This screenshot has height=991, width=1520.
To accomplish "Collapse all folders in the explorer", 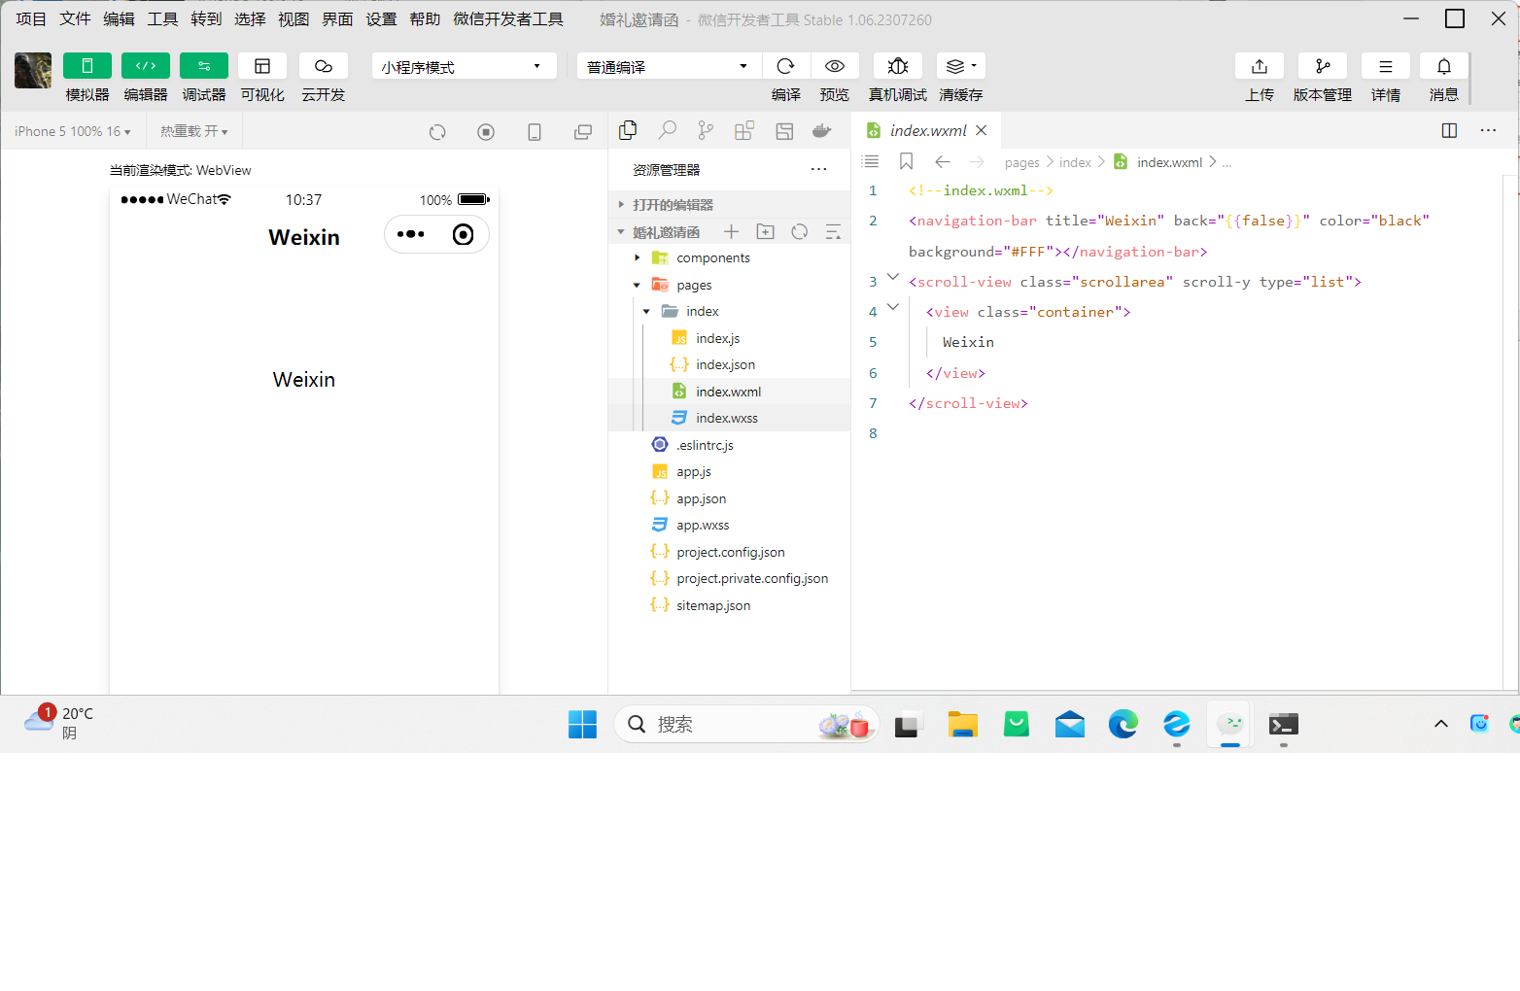I will 833,231.
